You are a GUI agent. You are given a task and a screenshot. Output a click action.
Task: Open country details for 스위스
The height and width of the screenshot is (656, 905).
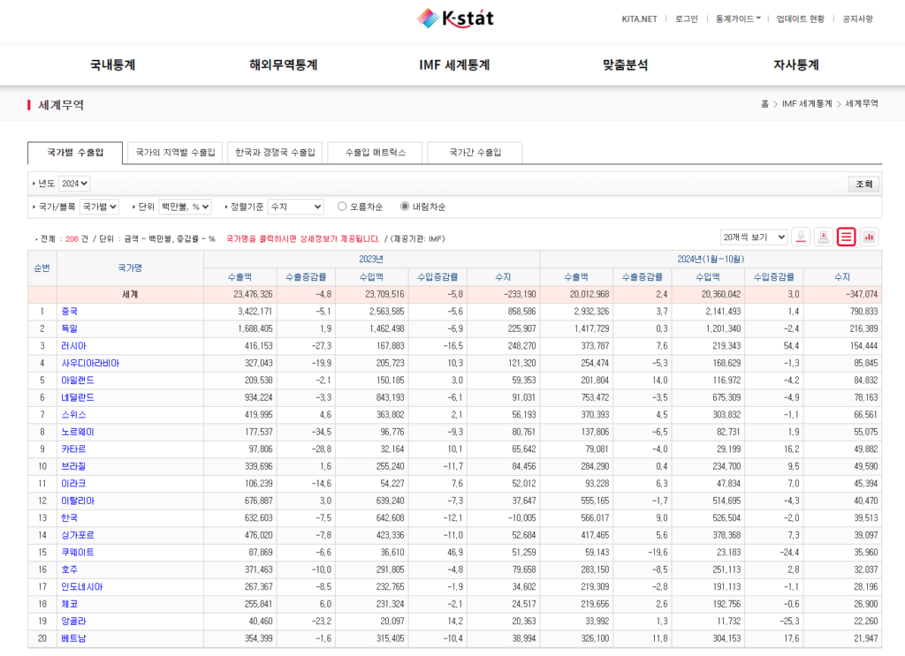pyautogui.click(x=74, y=415)
